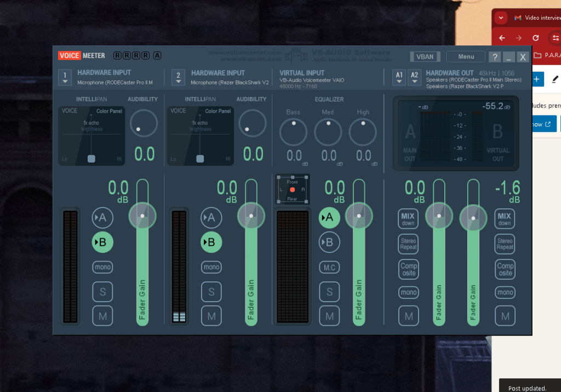The width and height of the screenshot is (561, 392).
Task: Enable bus B on Virtual Input strip
Action: tap(329, 242)
